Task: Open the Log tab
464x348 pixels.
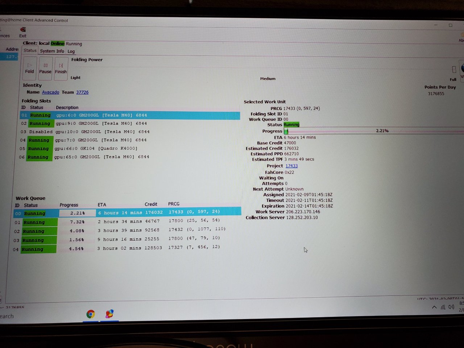Action: pyautogui.click(x=71, y=51)
